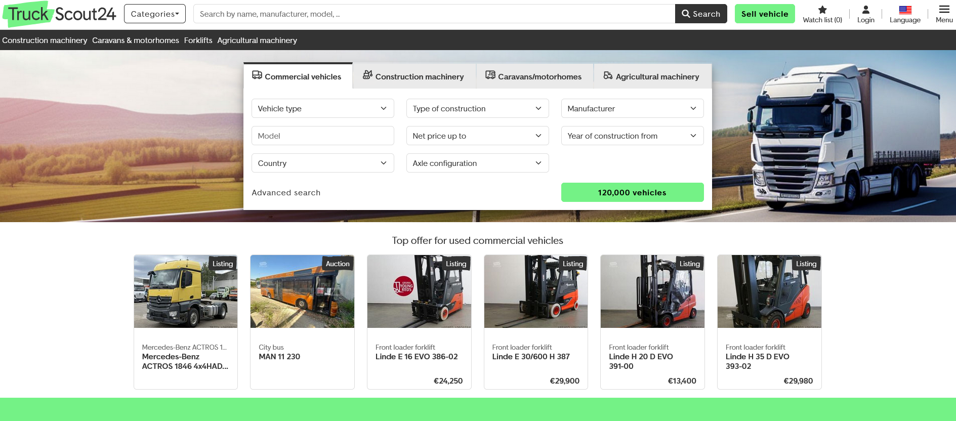Viewport: 956px width, 421px height.
Task: Click the 120,000 vehicles button
Action: [632, 192]
